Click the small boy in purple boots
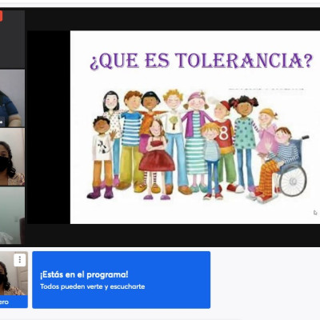320x320 pixels. click(102, 158)
